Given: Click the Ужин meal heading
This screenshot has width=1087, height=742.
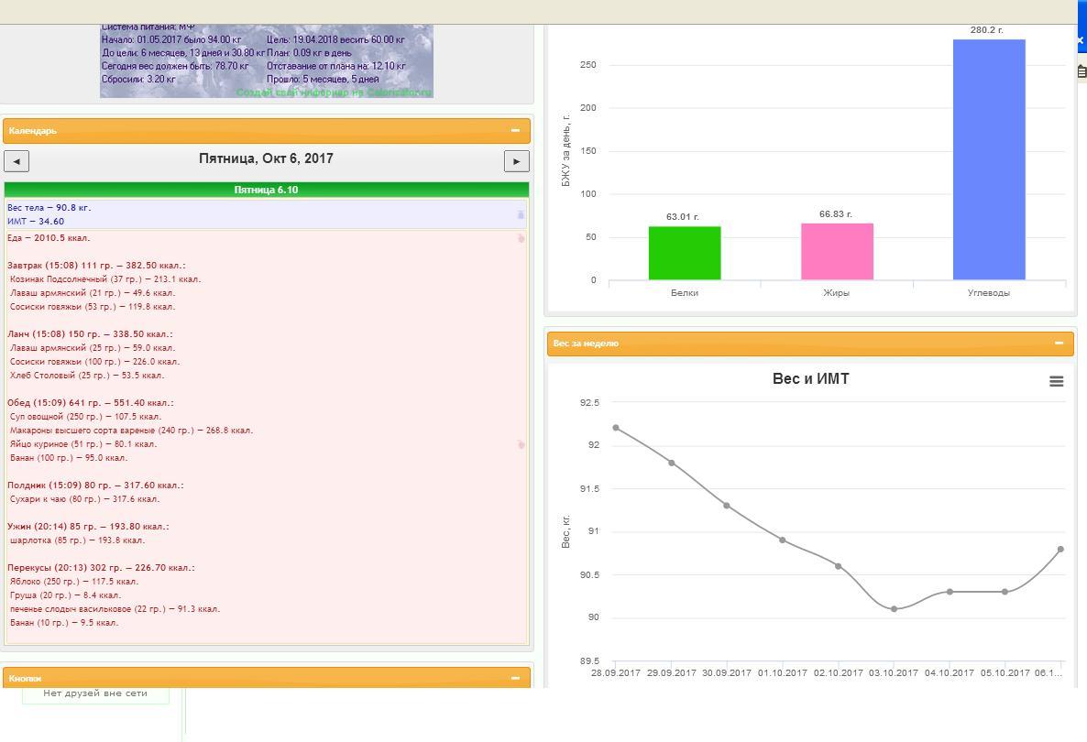Looking at the screenshot, I should (88, 527).
